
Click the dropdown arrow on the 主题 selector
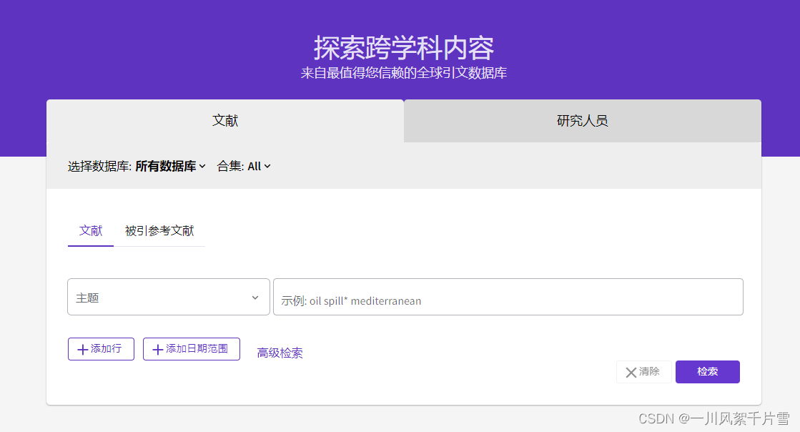tap(255, 296)
